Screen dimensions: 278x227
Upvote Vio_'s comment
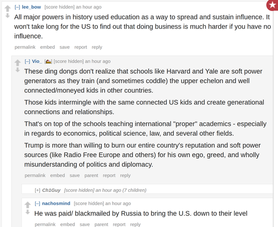tap(18, 63)
